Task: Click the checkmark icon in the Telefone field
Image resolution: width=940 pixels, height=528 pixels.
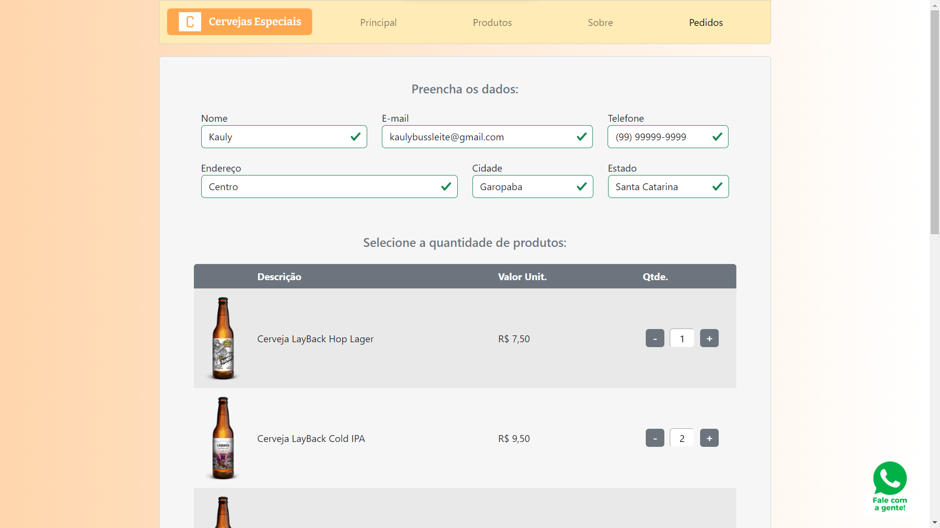Action: point(717,137)
